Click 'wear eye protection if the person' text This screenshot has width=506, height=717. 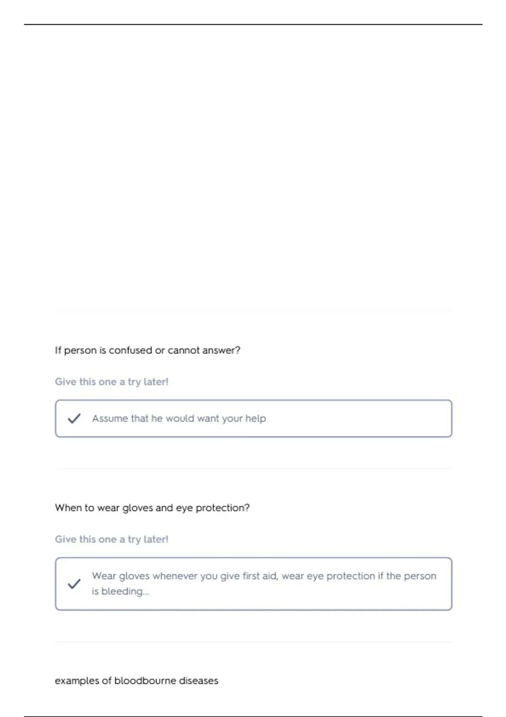tap(359, 576)
